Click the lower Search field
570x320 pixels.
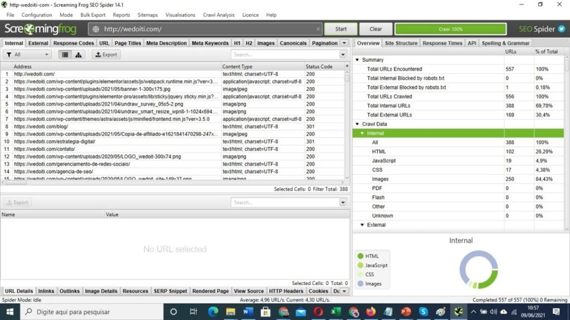(x=285, y=203)
